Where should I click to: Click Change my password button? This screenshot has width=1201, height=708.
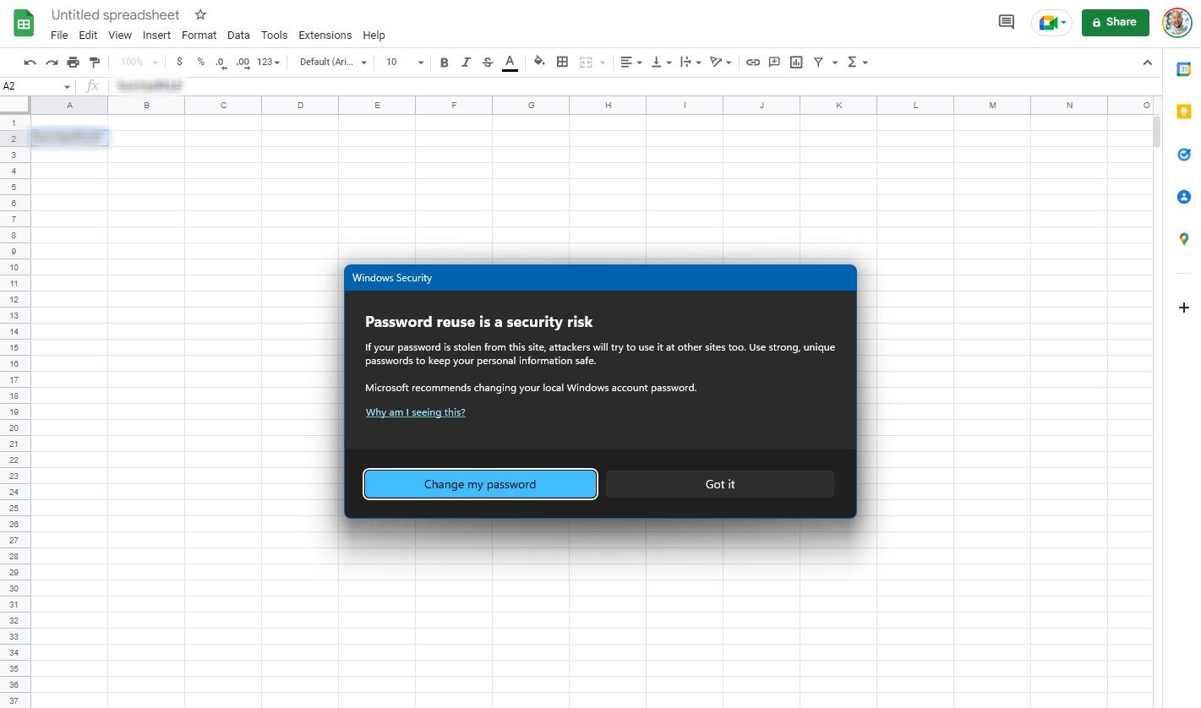pos(480,484)
